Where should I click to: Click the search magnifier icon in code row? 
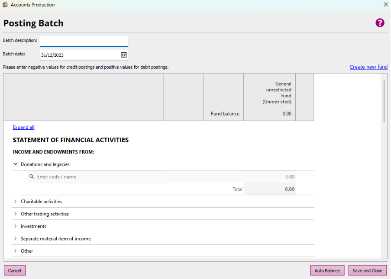coord(32,176)
